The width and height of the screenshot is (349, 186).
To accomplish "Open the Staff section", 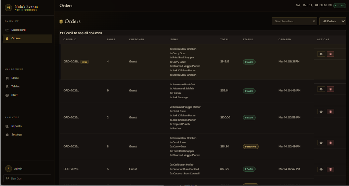I will [27, 95].
